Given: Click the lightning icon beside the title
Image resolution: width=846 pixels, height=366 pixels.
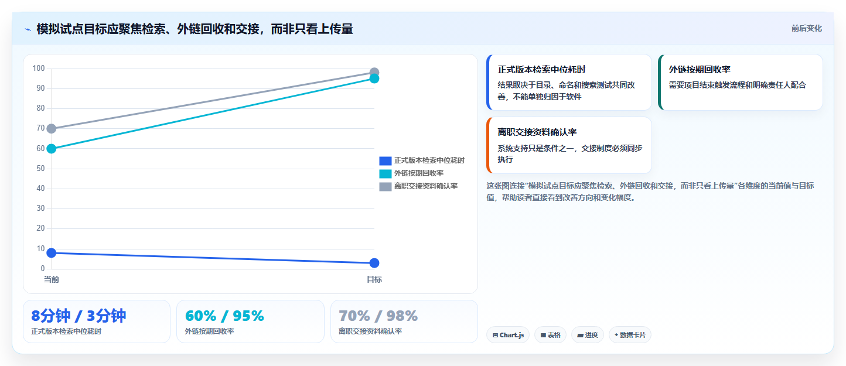Looking at the screenshot, I should click(x=28, y=29).
